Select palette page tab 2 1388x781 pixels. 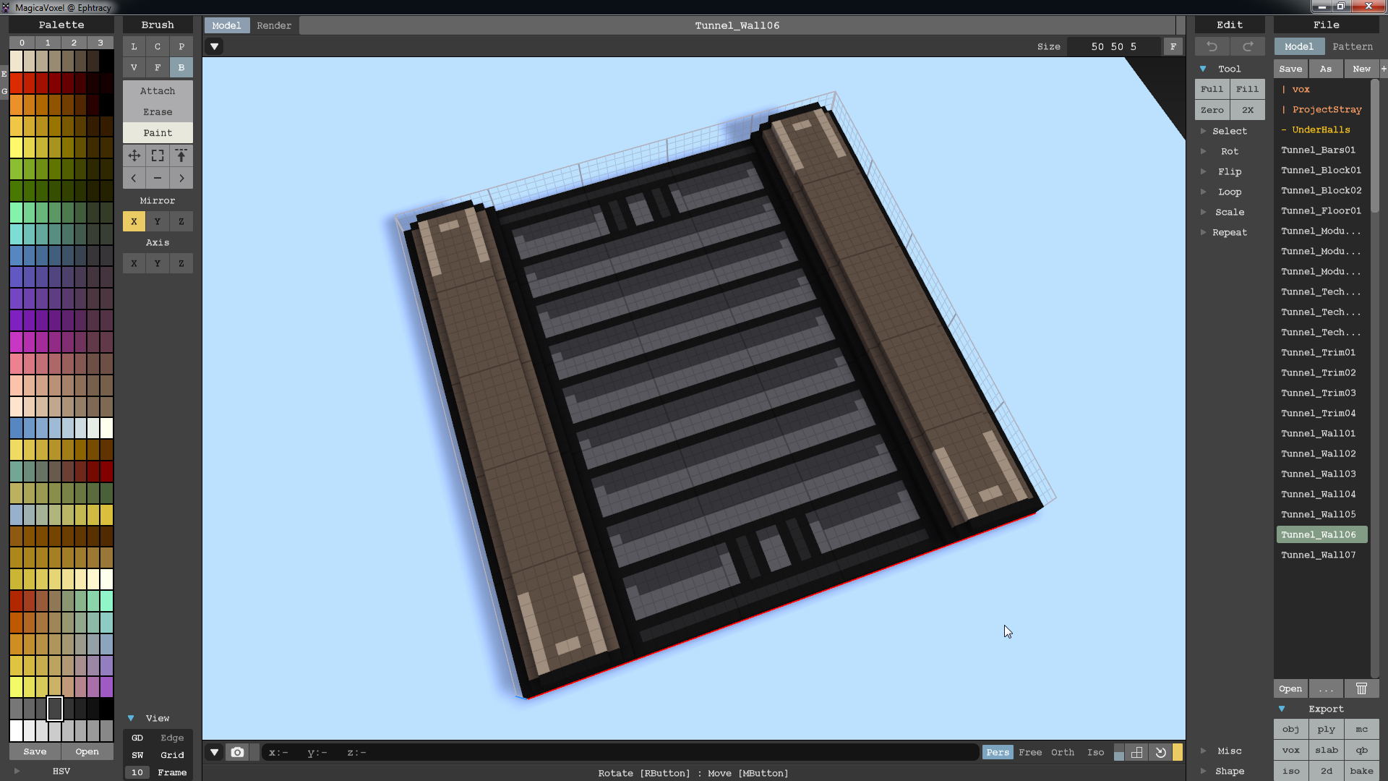tap(74, 43)
